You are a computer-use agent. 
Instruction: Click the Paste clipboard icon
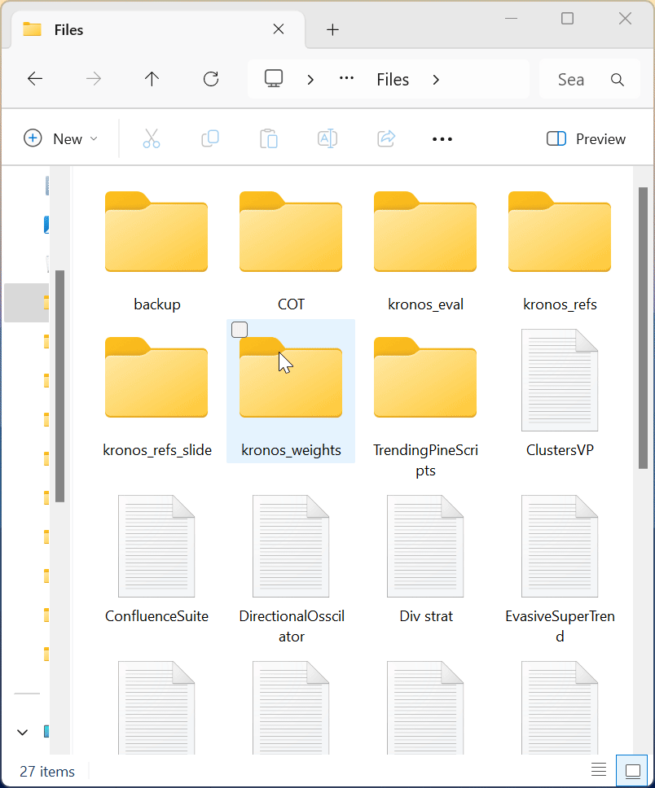[269, 138]
